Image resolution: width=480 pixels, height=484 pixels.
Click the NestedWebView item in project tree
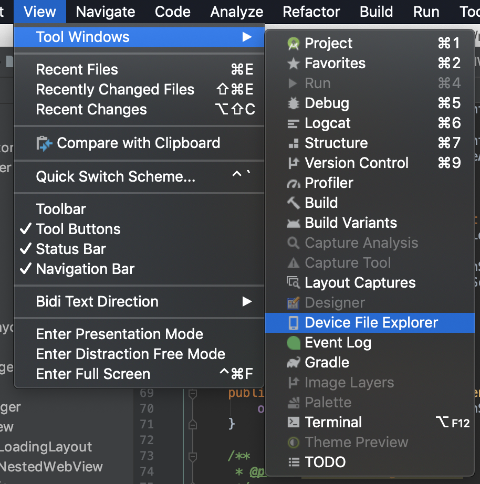click(51, 467)
